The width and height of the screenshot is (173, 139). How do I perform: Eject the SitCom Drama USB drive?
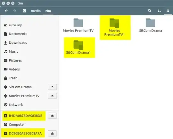pyautogui.click(x=53, y=87)
